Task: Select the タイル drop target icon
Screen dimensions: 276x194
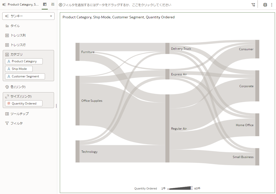Action: click(7, 26)
